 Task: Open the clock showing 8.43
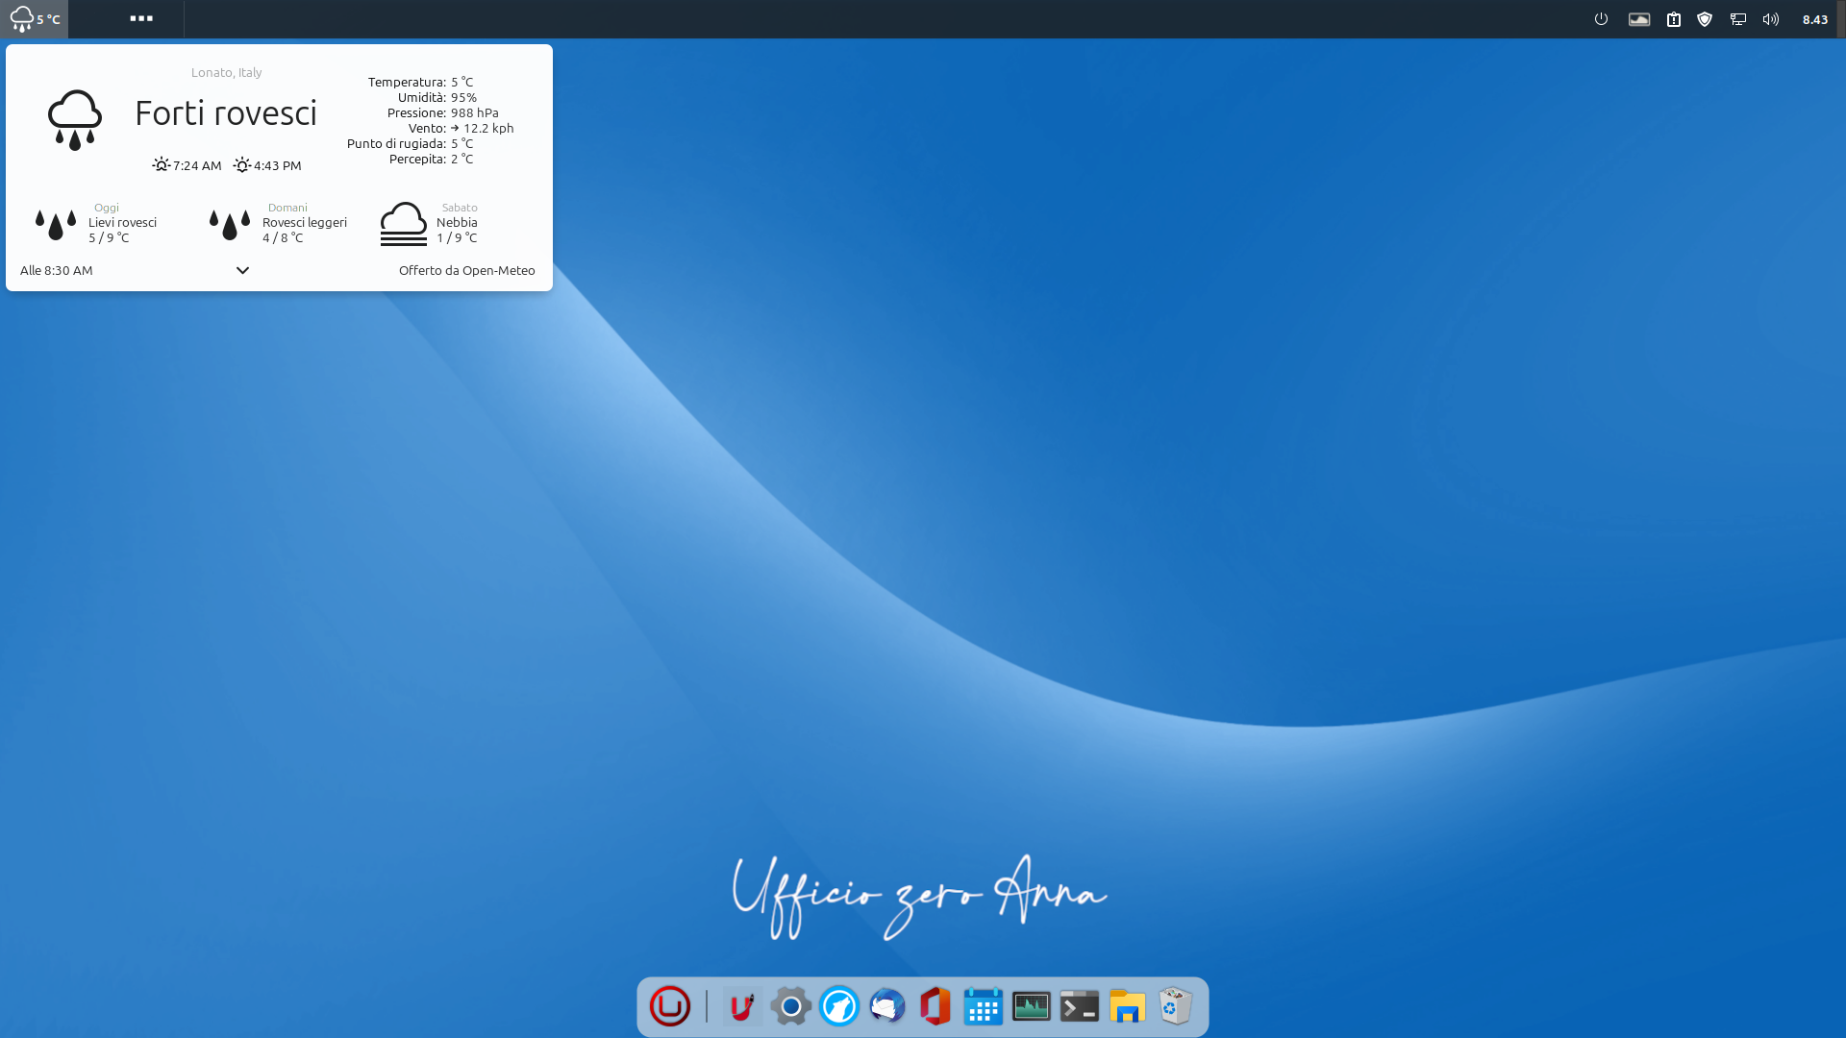coord(1814,19)
